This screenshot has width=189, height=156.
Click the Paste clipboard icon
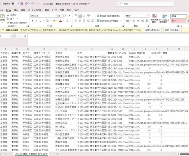click(x=2, y=16)
